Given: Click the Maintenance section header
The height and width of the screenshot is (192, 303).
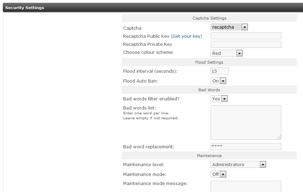Looking at the screenshot, I should click(209, 156).
